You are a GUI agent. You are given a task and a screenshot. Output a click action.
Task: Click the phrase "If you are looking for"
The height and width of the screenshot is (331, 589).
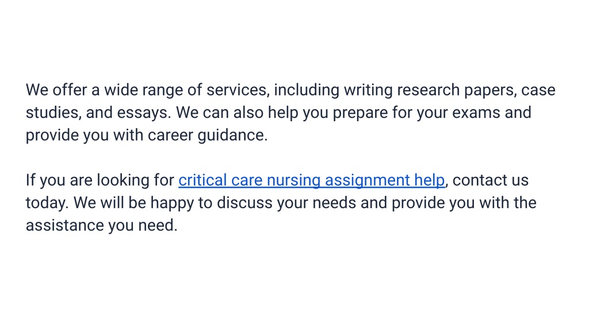pos(100,180)
